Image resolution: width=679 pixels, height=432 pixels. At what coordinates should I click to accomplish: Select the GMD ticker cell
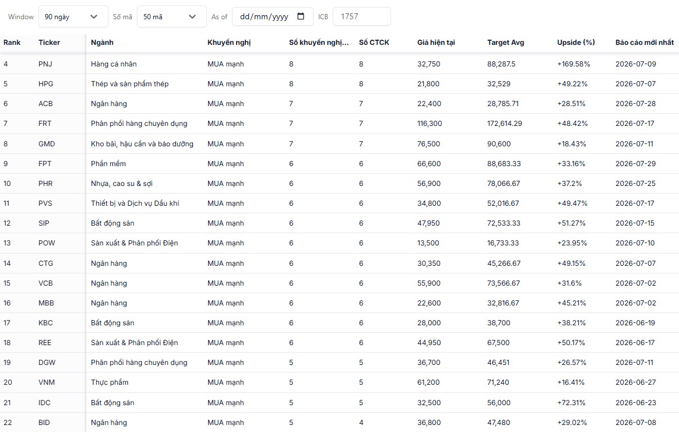(47, 144)
